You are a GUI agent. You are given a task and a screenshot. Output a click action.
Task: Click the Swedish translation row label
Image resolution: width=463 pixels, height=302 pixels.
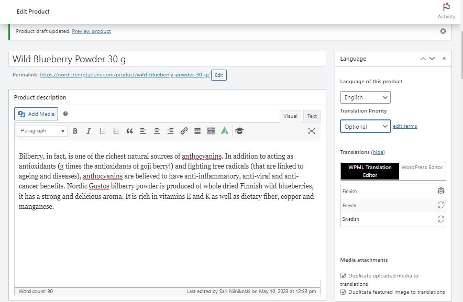click(x=350, y=219)
